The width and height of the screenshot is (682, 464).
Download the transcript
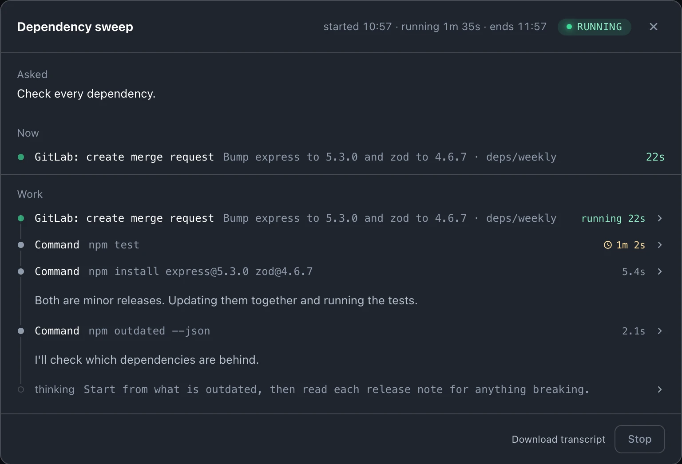(x=559, y=439)
